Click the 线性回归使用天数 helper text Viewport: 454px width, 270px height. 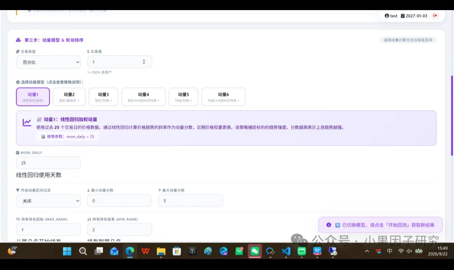[x=39, y=175]
